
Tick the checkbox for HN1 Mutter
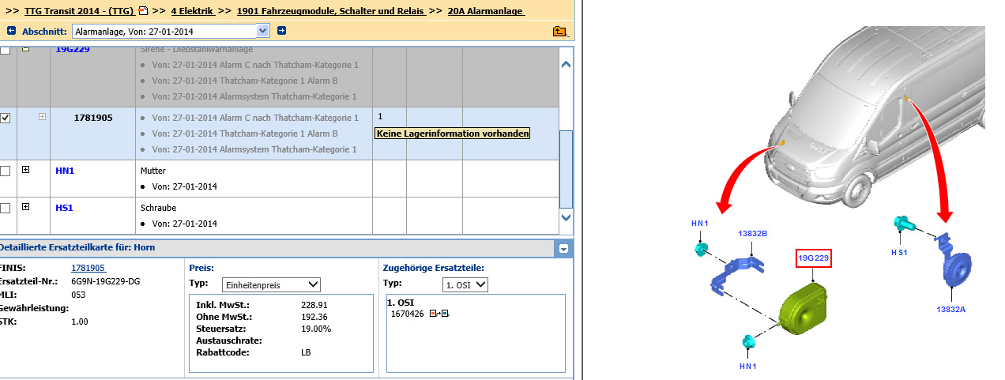(6, 171)
